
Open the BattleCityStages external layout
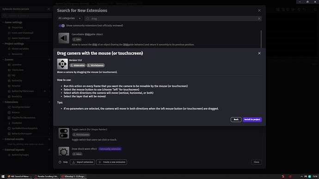pos(20,155)
